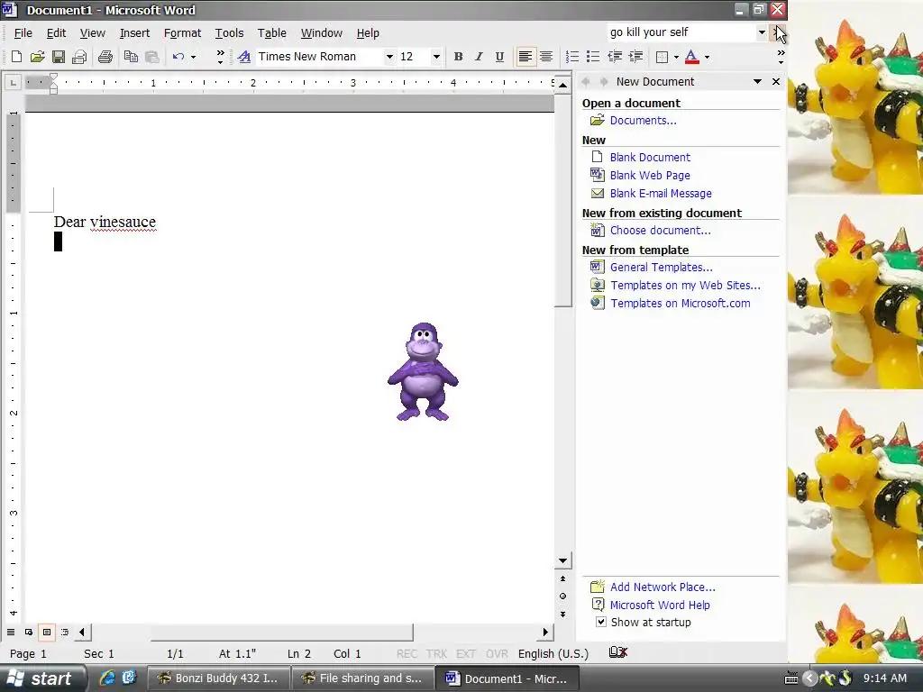Click the spelling status book icon
923x692 pixels.
[617, 652]
